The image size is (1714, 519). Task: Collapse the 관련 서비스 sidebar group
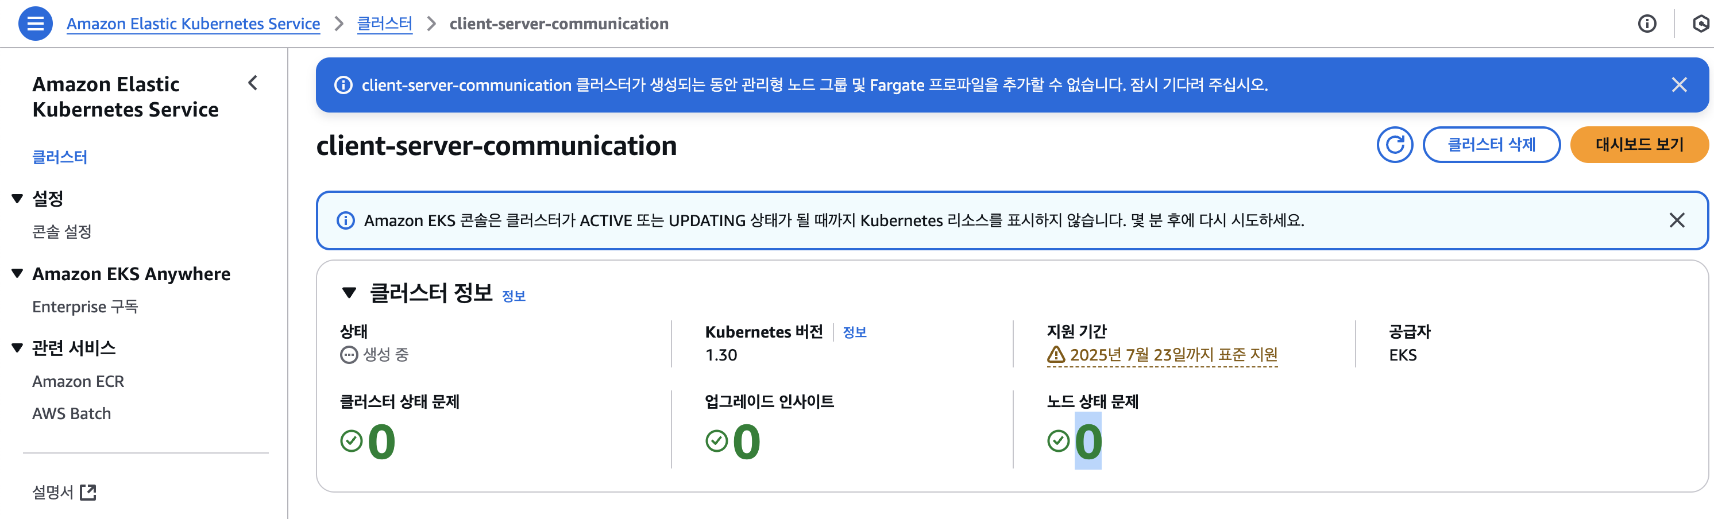coord(18,347)
